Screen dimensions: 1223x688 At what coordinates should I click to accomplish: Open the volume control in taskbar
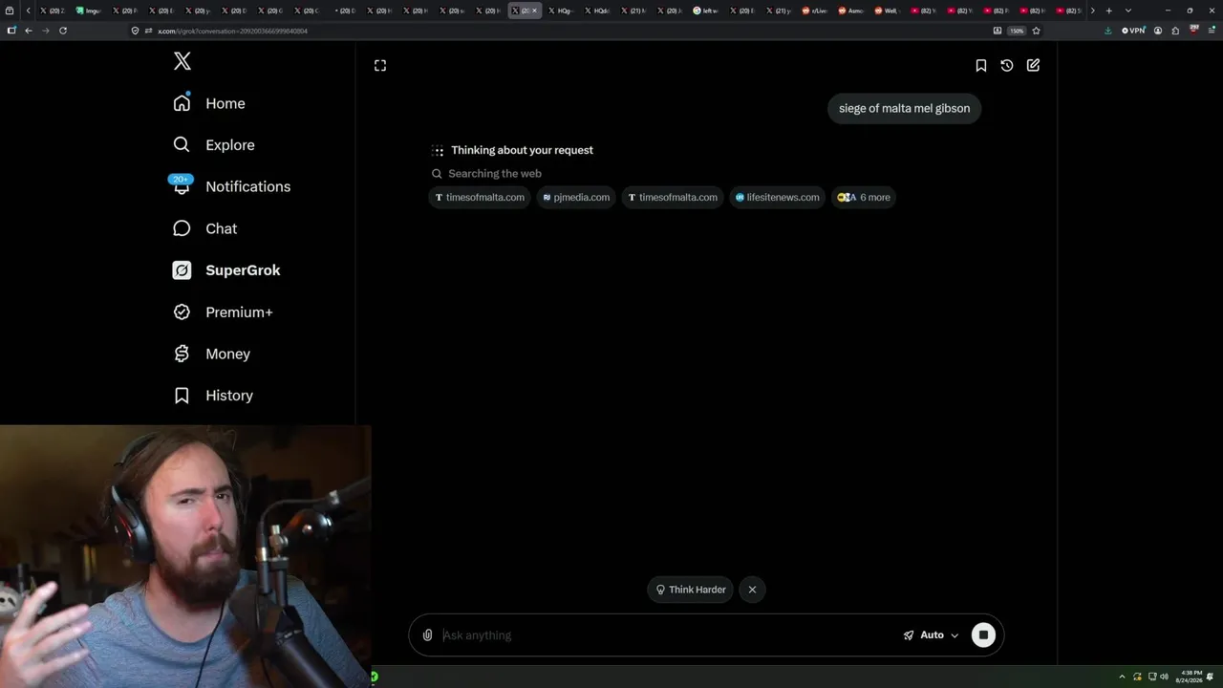(x=1164, y=677)
